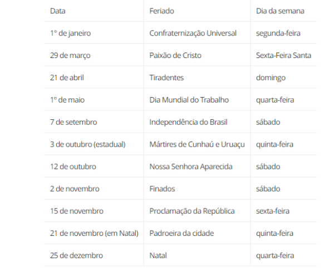Click the 'Data' column header
The image size is (334, 276).
pyautogui.click(x=57, y=11)
